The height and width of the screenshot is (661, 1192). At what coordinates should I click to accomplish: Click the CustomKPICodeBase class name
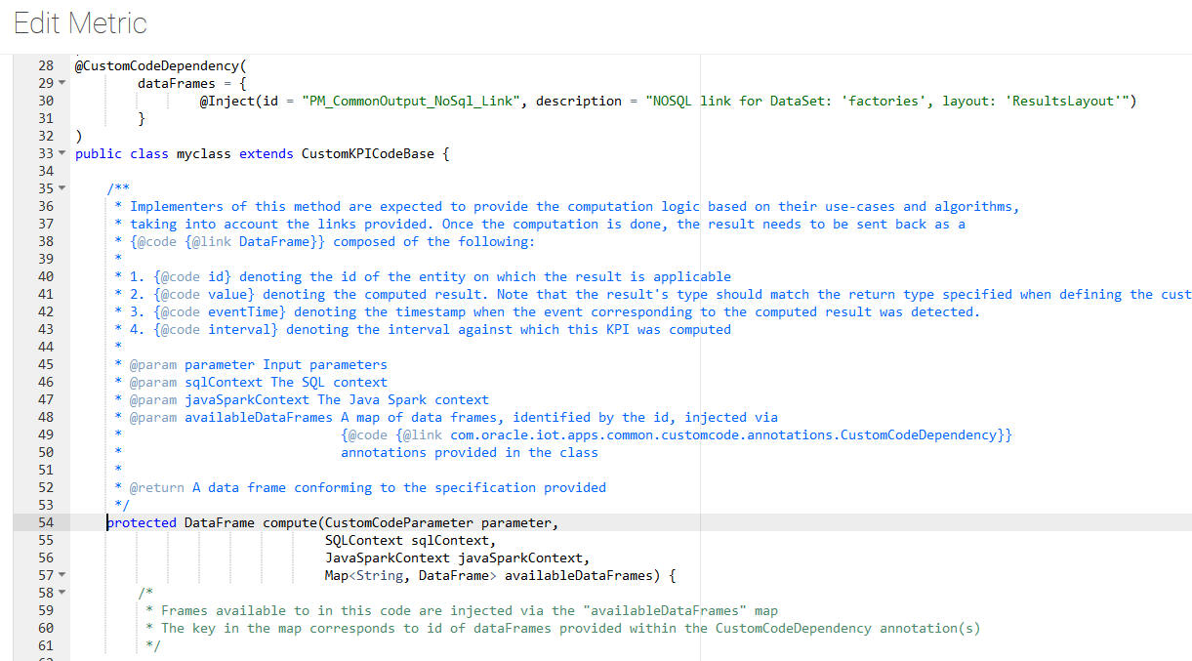pos(368,153)
